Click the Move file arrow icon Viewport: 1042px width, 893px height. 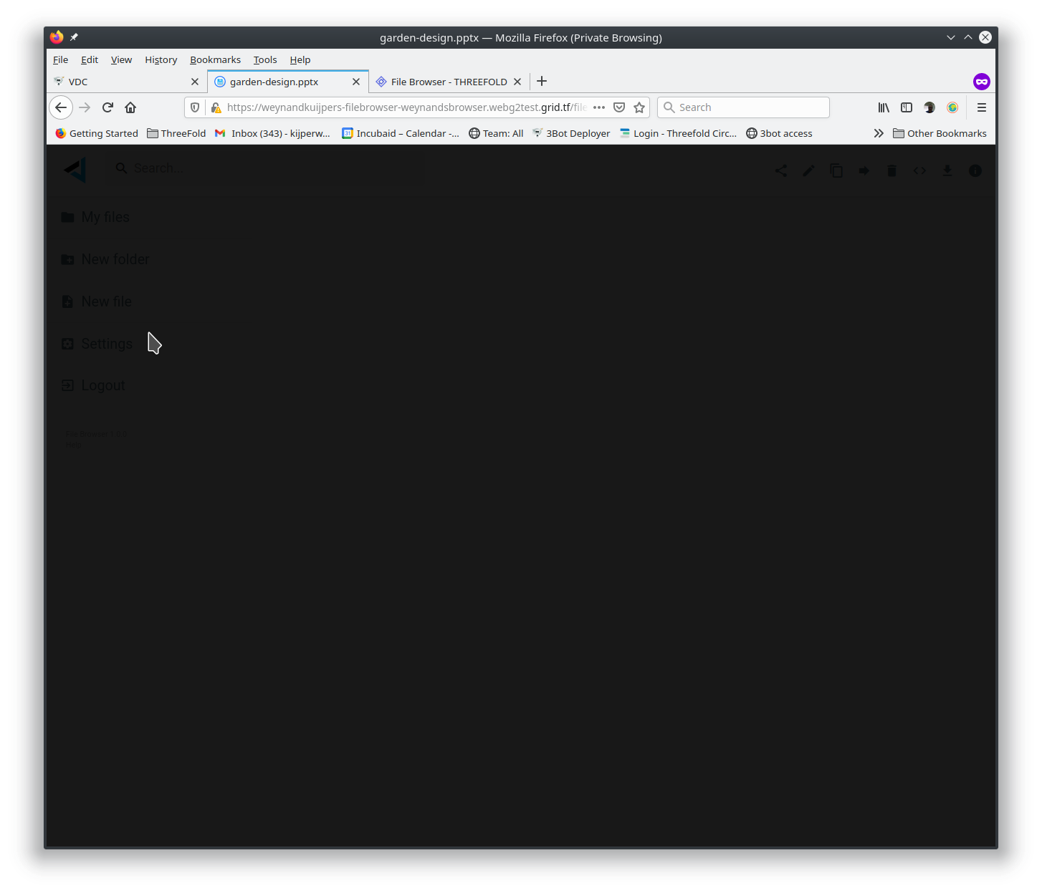click(x=864, y=170)
